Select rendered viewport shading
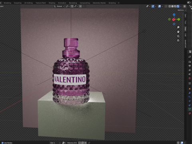This screenshot has width=192, height=144. click(178, 6)
